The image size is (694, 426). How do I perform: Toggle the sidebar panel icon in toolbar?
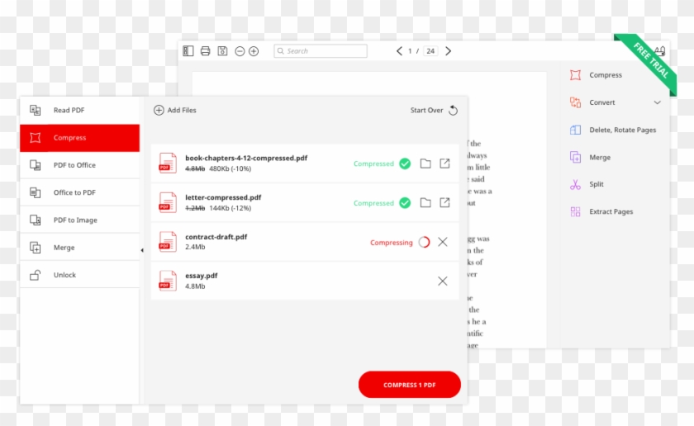point(188,51)
